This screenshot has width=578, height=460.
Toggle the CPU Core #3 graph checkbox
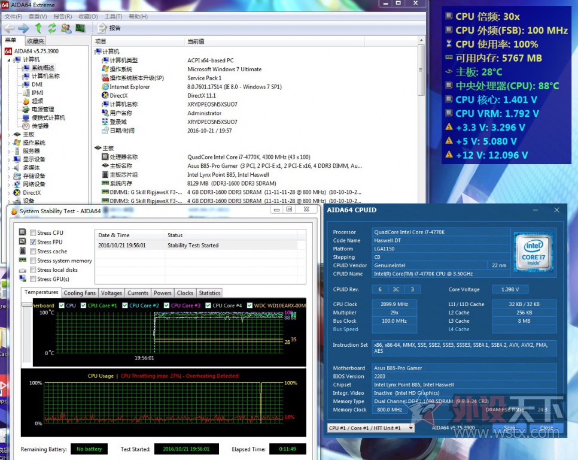[x=166, y=305]
